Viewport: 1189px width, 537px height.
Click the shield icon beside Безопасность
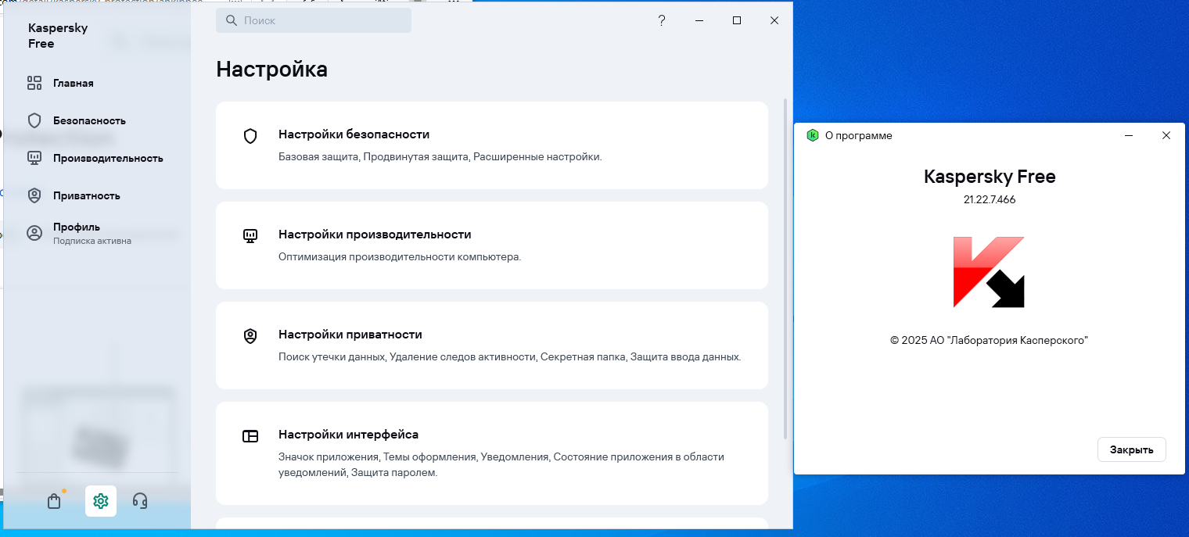34,120
